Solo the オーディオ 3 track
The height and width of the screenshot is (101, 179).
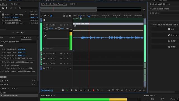point(64,59)
